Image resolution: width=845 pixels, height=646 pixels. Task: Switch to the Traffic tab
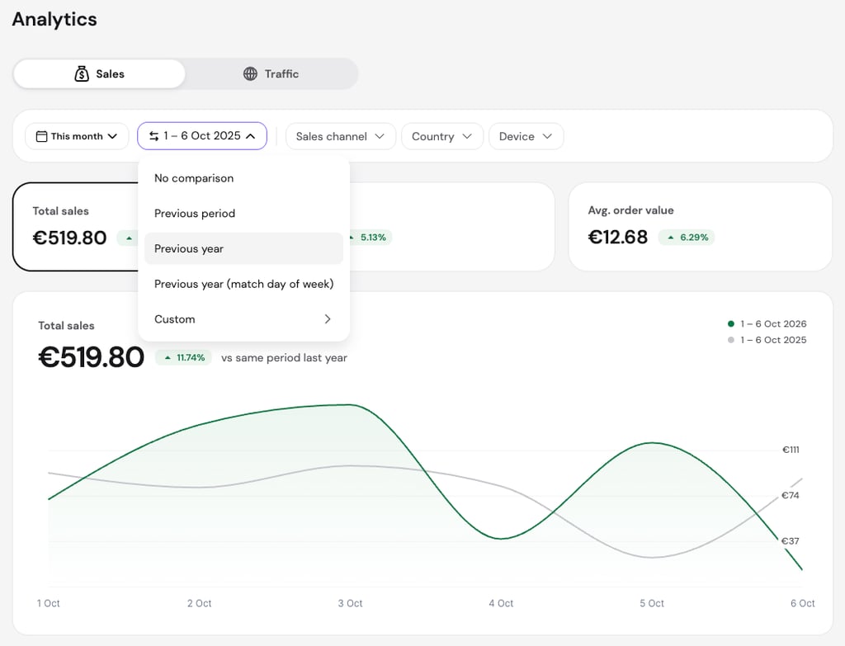tap(271, 73)
